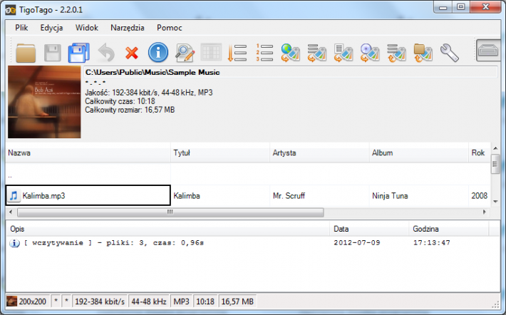Open settings with the wrench icon

click(x=450, y=53)
